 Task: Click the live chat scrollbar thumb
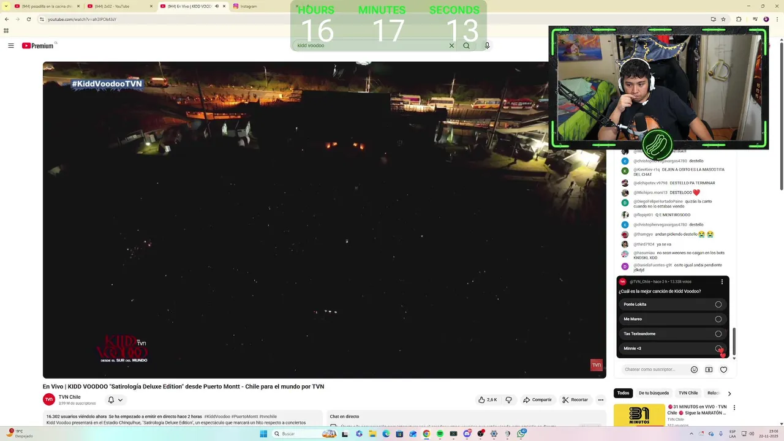click(x=734, y=341)
